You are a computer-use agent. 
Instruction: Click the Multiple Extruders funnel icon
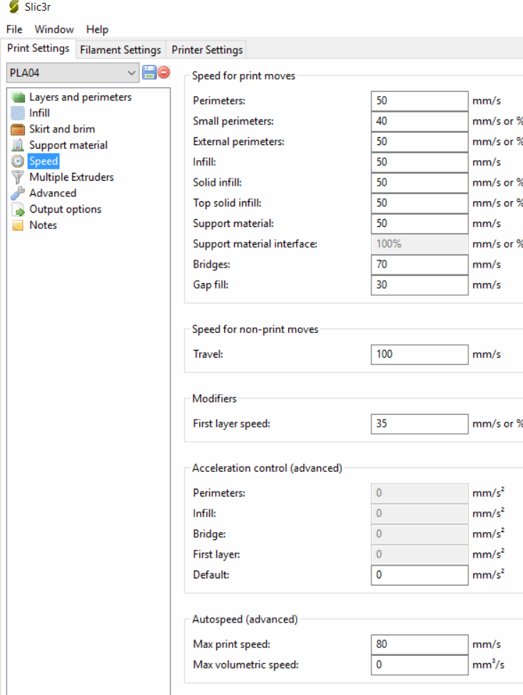(x=18, y=177)
